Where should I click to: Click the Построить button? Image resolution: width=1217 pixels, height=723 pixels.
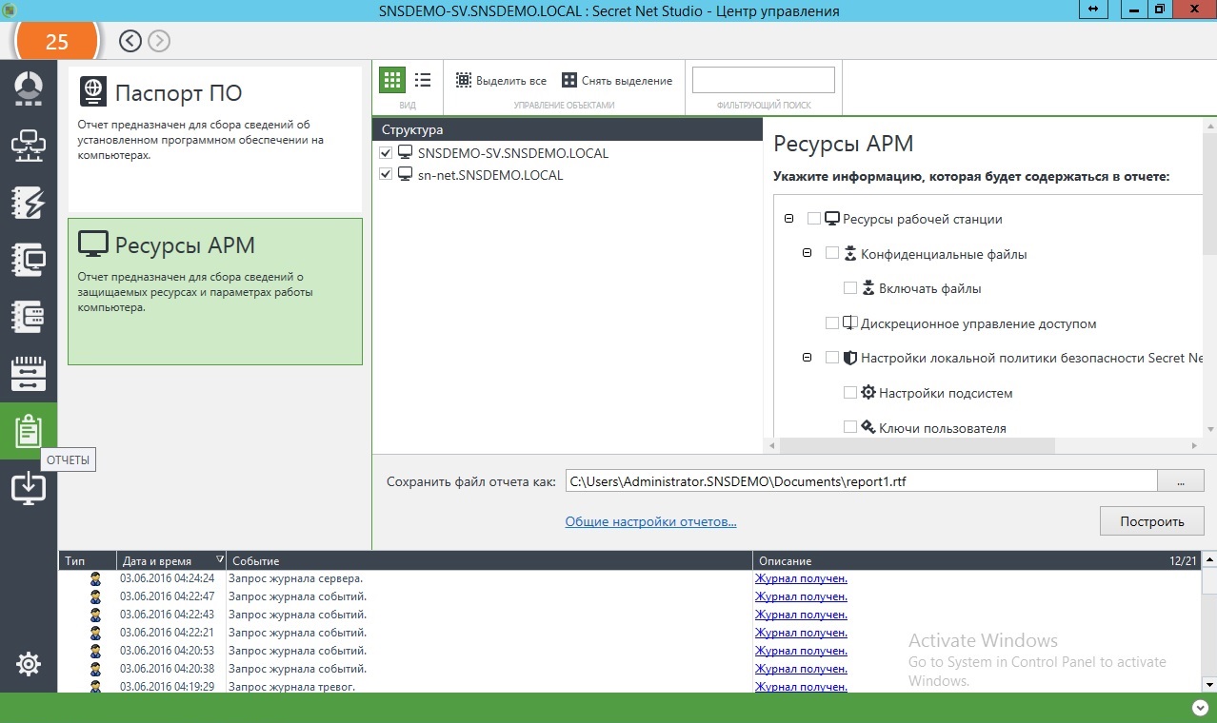point(1151,521)
